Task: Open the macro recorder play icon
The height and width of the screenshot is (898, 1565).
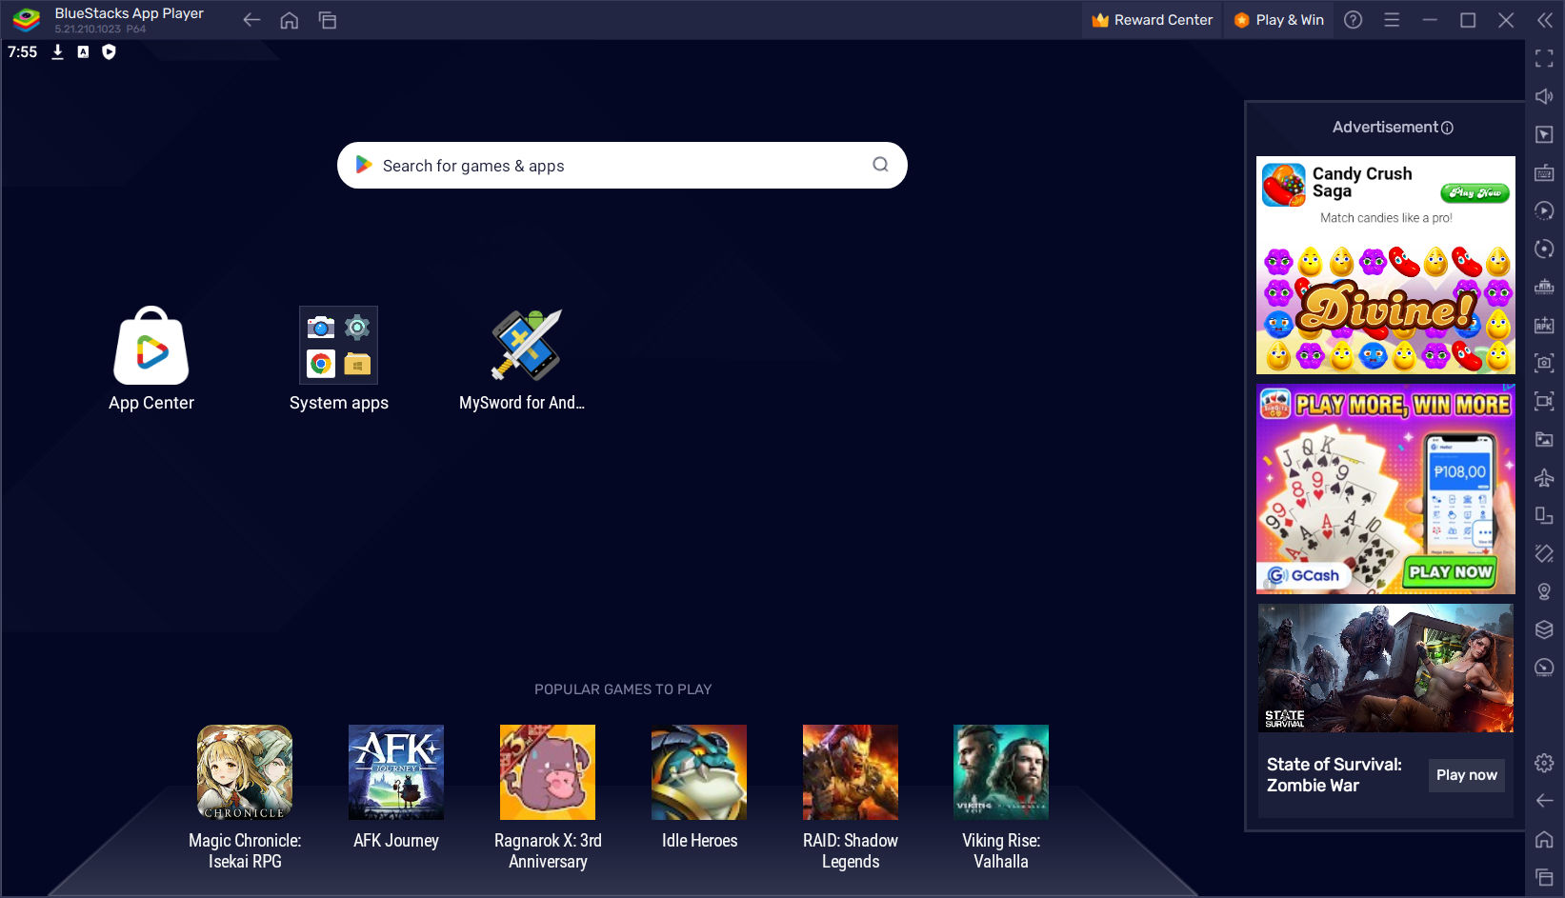Action: coord(1544,210)
